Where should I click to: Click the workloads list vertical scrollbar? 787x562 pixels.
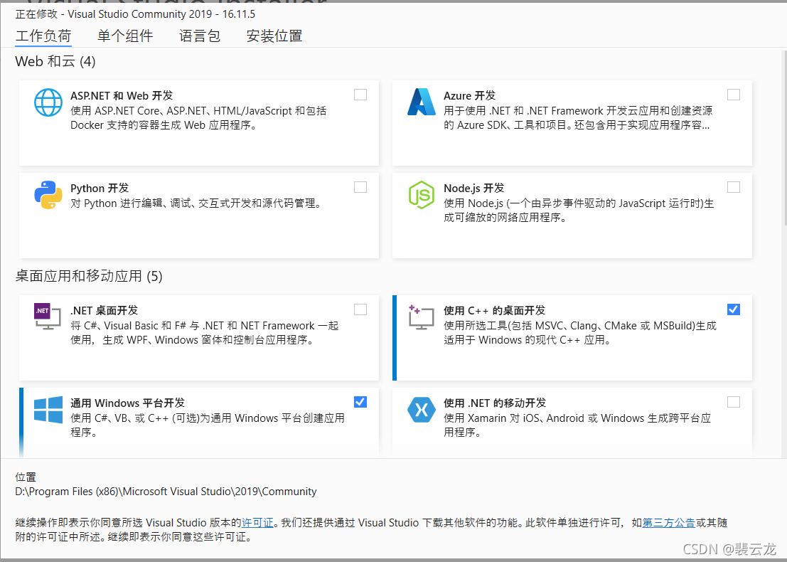coord(784,138)
